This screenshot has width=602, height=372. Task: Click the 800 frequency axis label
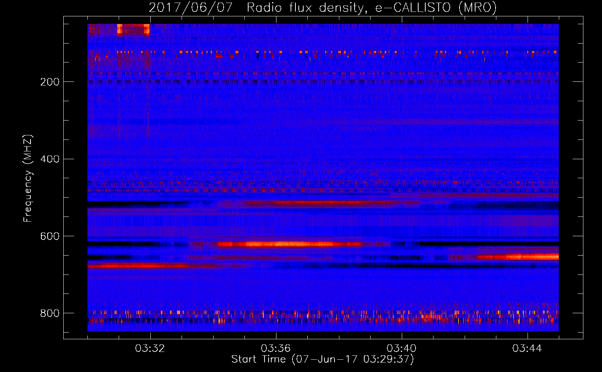pyautogui.click(x=50, y=314)
